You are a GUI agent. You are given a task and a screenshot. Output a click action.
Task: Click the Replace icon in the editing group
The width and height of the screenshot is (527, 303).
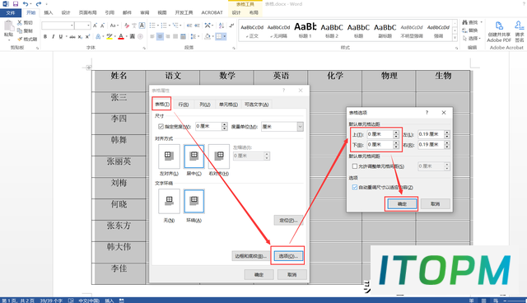[x=464, y=30]
